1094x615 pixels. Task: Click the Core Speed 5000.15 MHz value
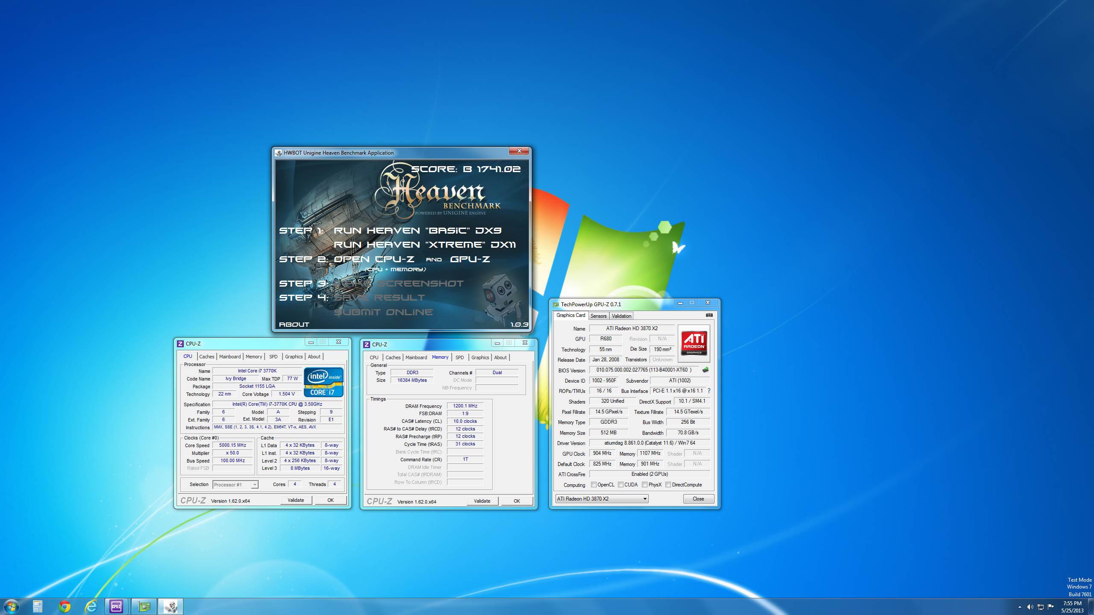pyautogui.click(x=232, y=445)
